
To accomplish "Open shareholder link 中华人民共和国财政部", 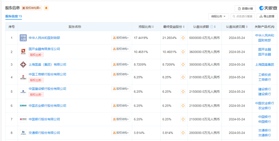I will point(44,38).
